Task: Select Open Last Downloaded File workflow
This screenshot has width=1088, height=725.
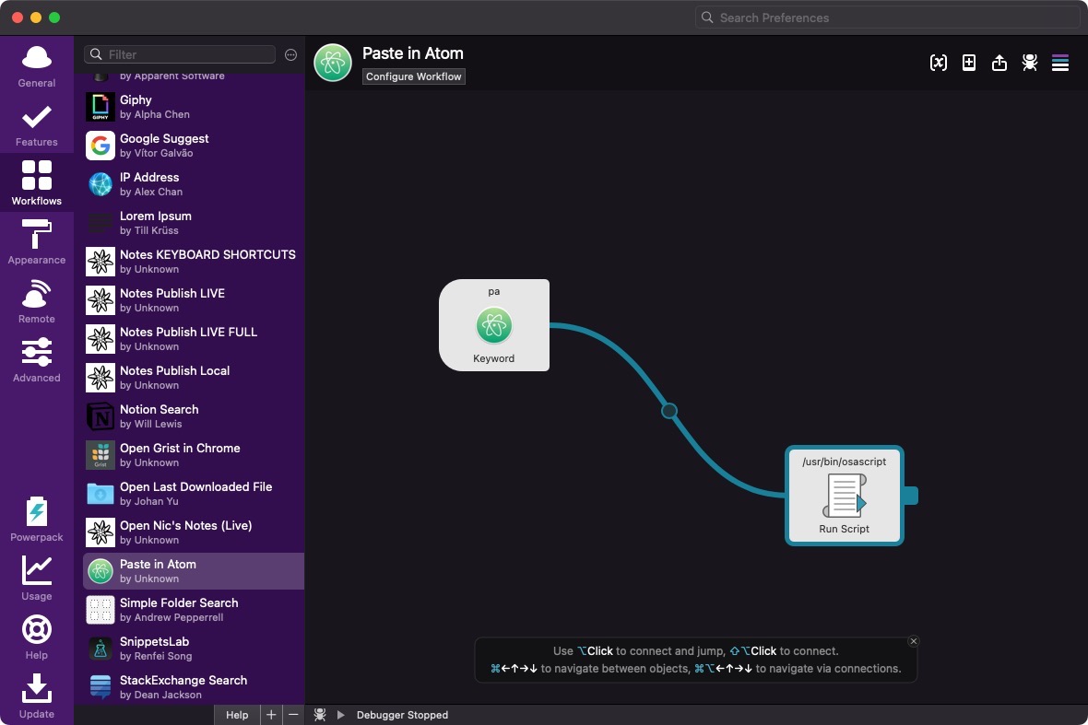Action: (x=194, y=494)
